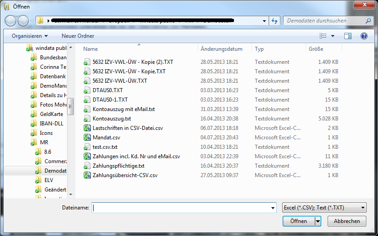
Task: Click the Zahlungspflichtige.txt file icon
Action: click(x=87, y=166)
